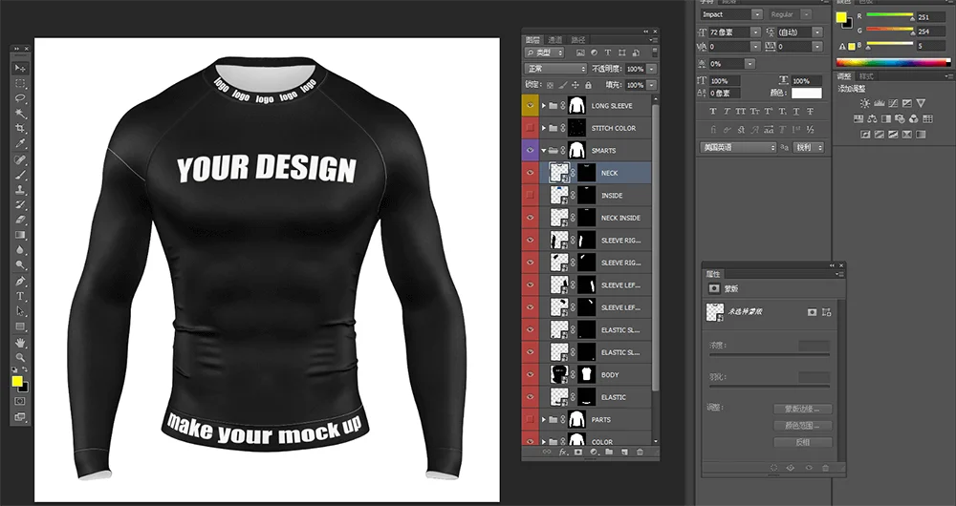
Task: Expand the PARTS group
Action: 544,419
